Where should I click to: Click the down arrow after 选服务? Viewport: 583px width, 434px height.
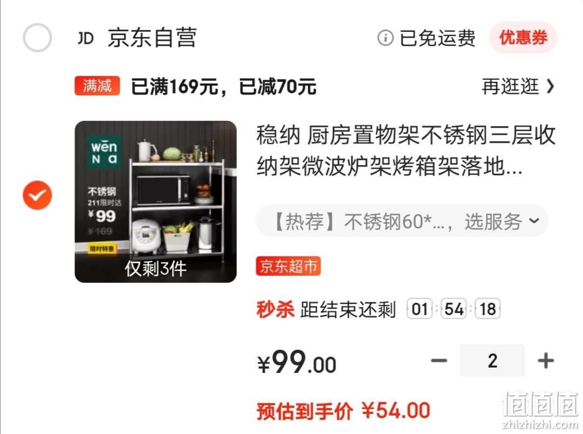click(534, 221)
